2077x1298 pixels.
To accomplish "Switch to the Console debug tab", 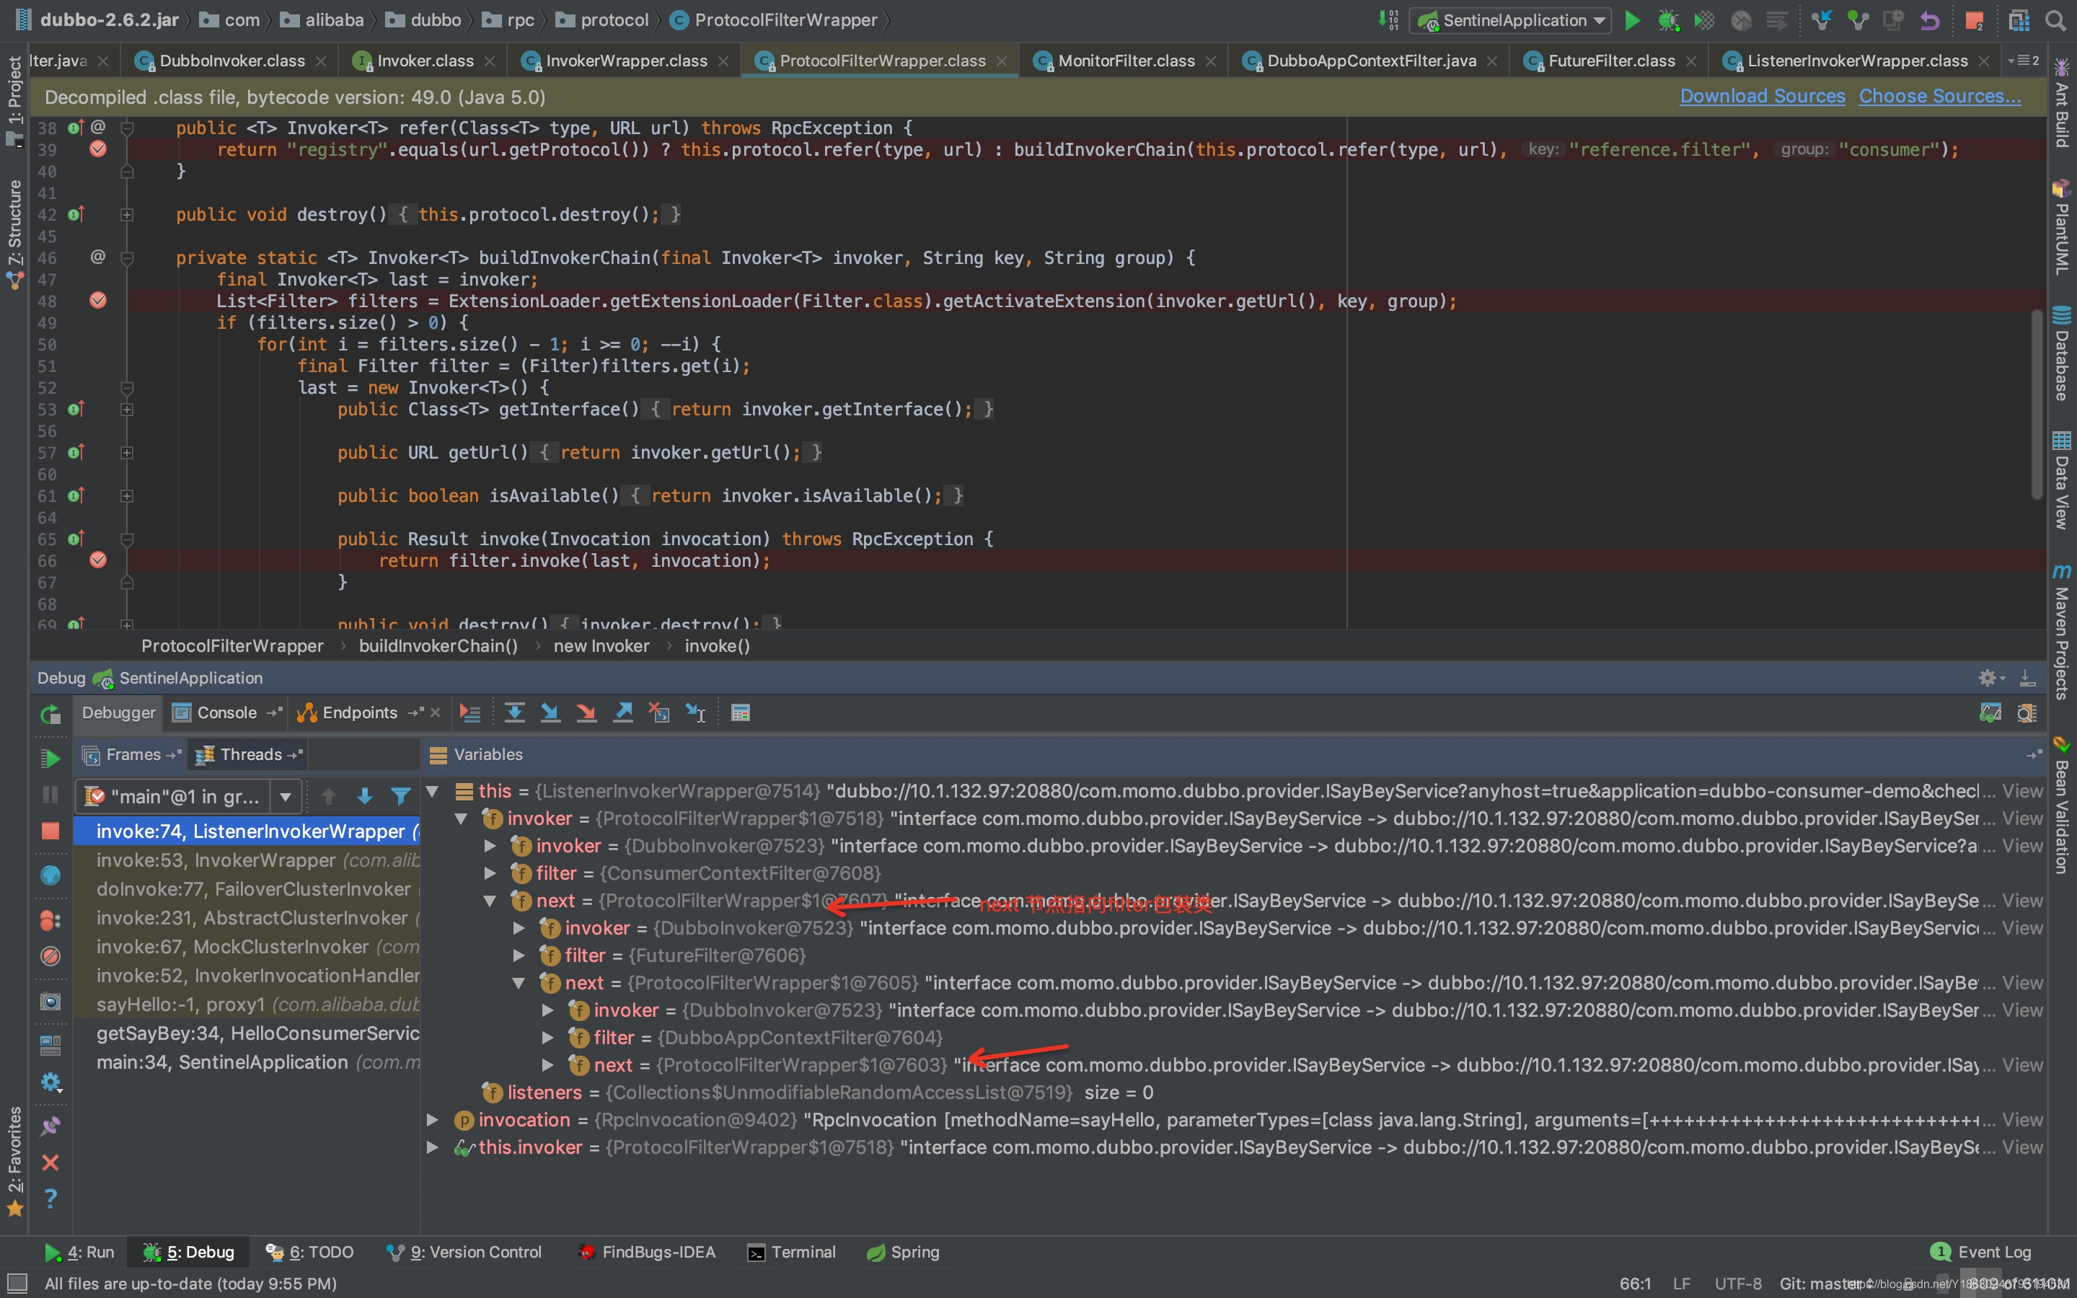I will [x=226, y=712].
